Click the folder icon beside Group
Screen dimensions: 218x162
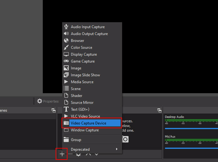(x=66, y=139)
